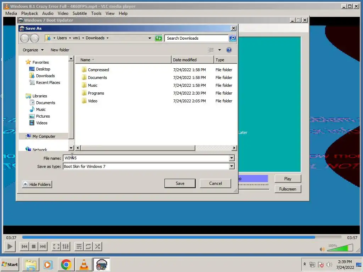Click Play in Boot Updater window
Screen dimensions: 363x272
(x=287, y=178)
